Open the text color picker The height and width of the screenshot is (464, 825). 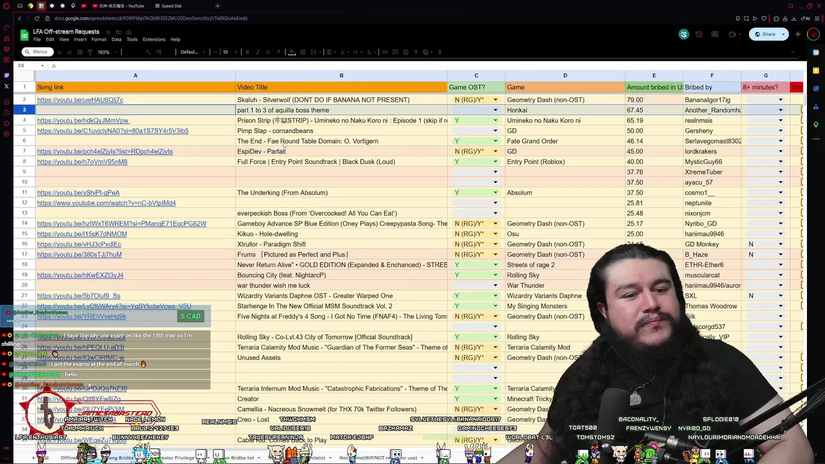tap(278, 52)
